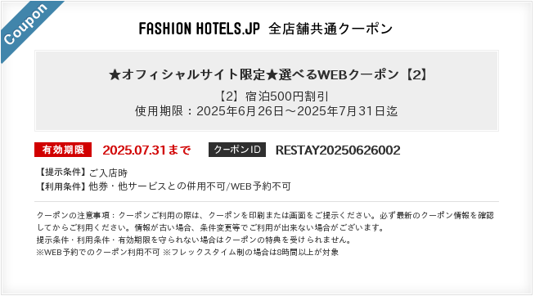The image size is (535, 296).
Task: Click the gray coupon detail box
Action: [x=267, y=91]
